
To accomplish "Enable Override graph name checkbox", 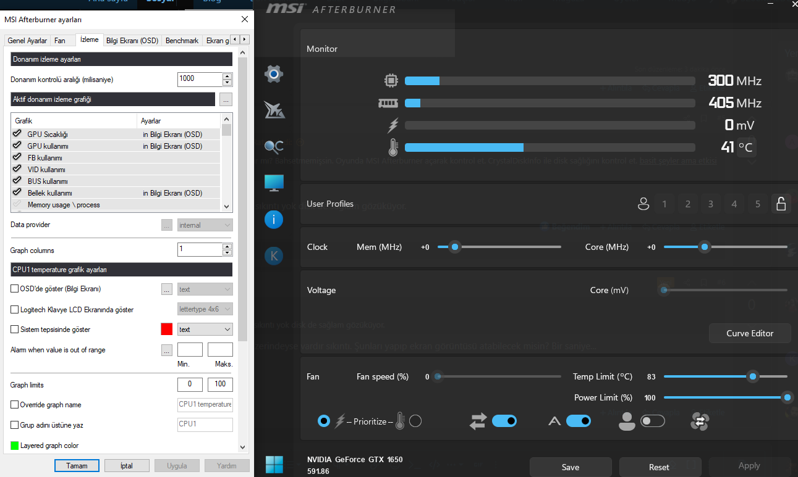I will click(x=15, y=405).
